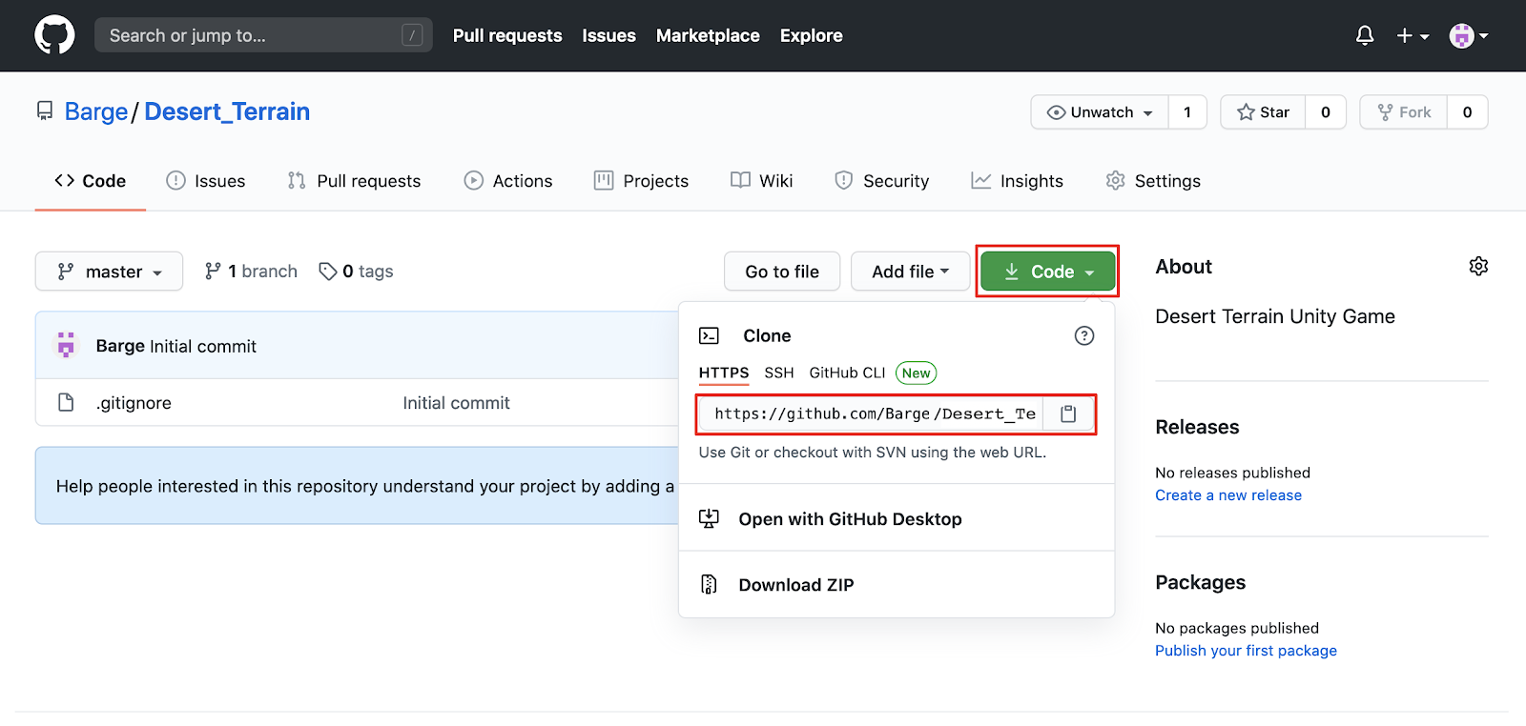1526x726 pixels.
Task: Click Open with GitHub Desktop
Action: click(x=849, y=519)
